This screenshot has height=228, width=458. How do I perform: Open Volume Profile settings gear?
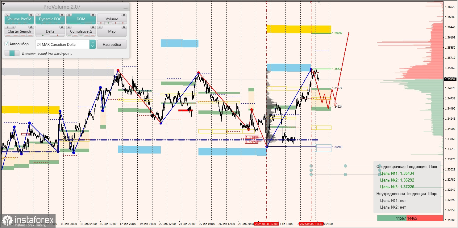31,15
